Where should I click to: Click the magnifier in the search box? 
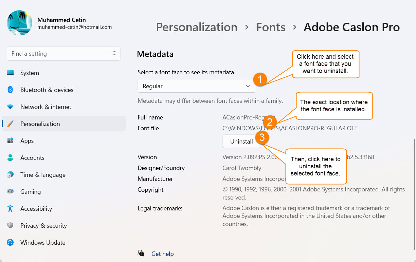(x=114, y=53)
